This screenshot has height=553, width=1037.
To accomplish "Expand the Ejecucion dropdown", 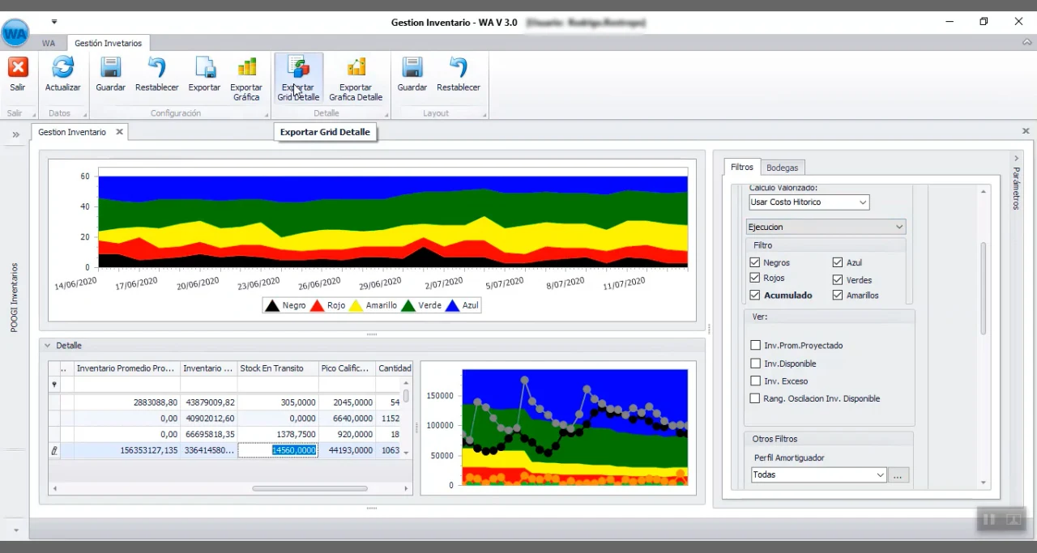I will (898, 228).
